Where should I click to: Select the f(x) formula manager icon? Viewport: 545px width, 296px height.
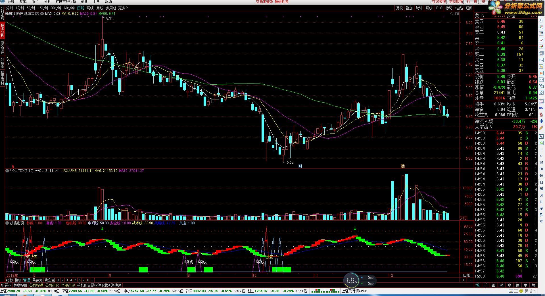coord(541,86)
